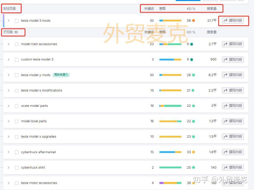Expand the model train accessories row
This screenshot has height=190, width=254.
9,44
